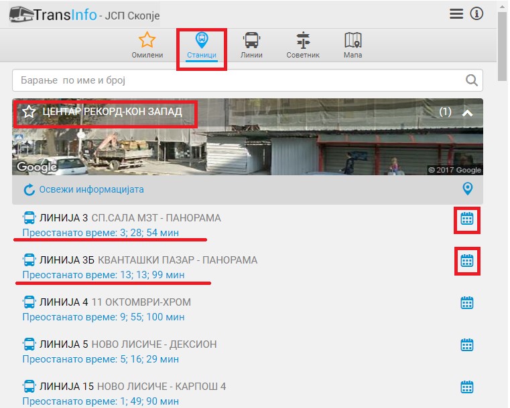Click Преостанато време: 5; 16; 29 мин
This screenshot has height=408, width=510.
click(x=101, y=359)
